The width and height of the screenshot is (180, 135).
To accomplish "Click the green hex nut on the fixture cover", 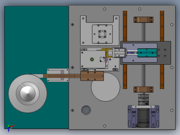I will coord(92,60).
